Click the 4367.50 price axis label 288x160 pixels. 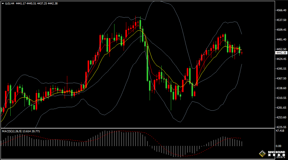pyautogui.click(x=281, y=78)
